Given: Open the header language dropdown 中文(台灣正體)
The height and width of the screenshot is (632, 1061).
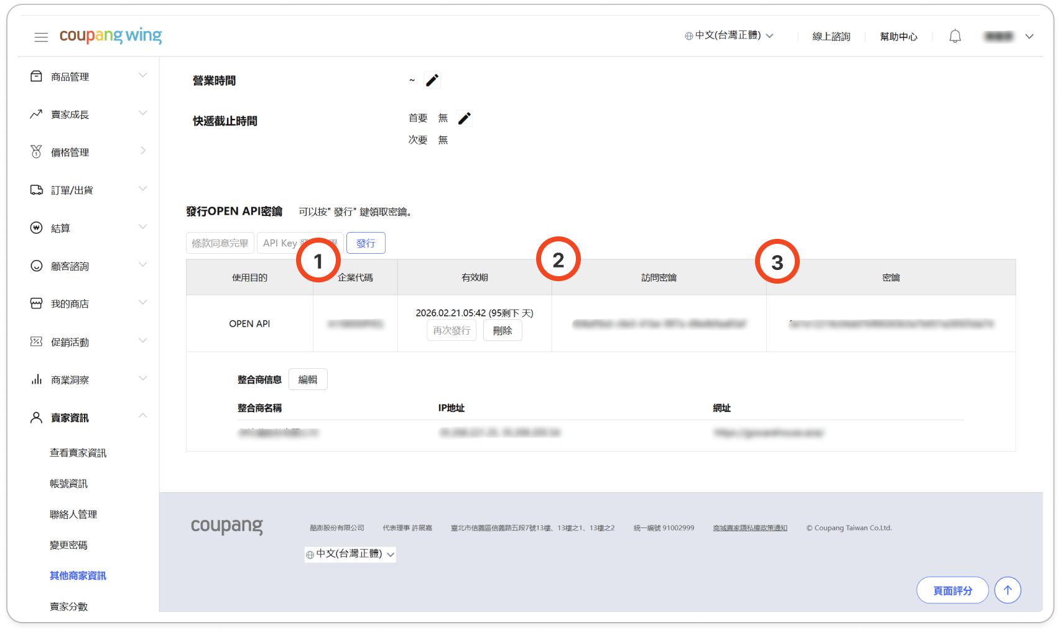Looking at the screenshot, I should [729, 36].
